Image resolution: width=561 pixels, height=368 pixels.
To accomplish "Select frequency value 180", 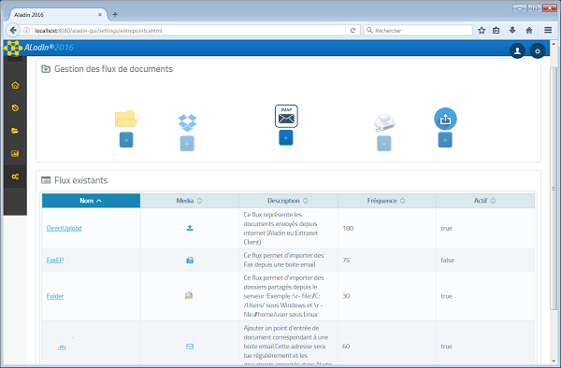I will point(348,228).
